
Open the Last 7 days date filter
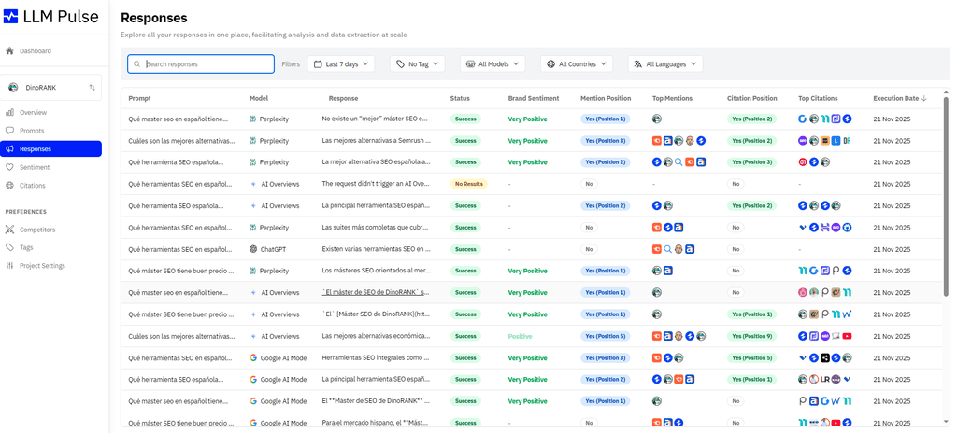[341, 64]
